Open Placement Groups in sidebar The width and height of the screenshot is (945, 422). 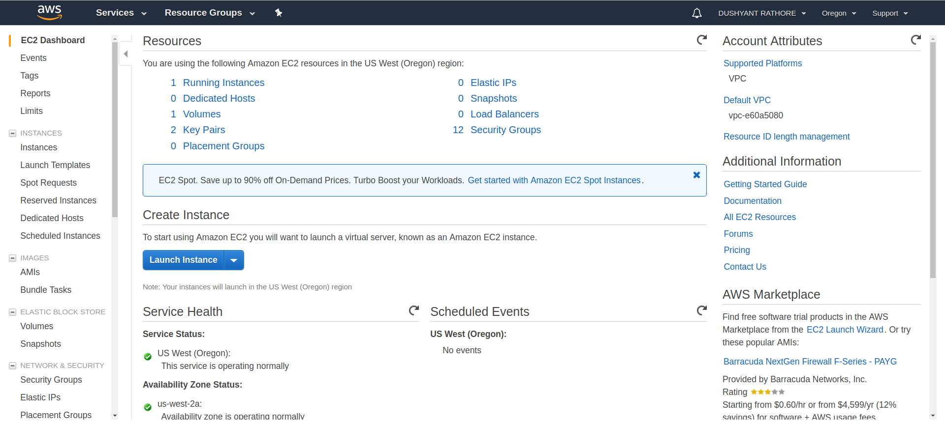tap(56, 415)
